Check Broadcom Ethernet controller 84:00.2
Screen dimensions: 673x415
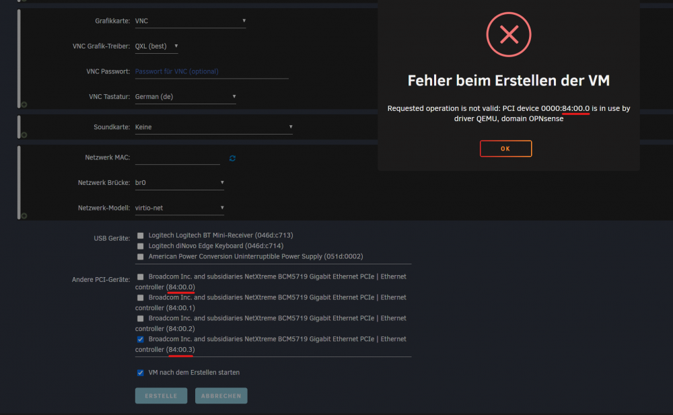coord(141,318)
